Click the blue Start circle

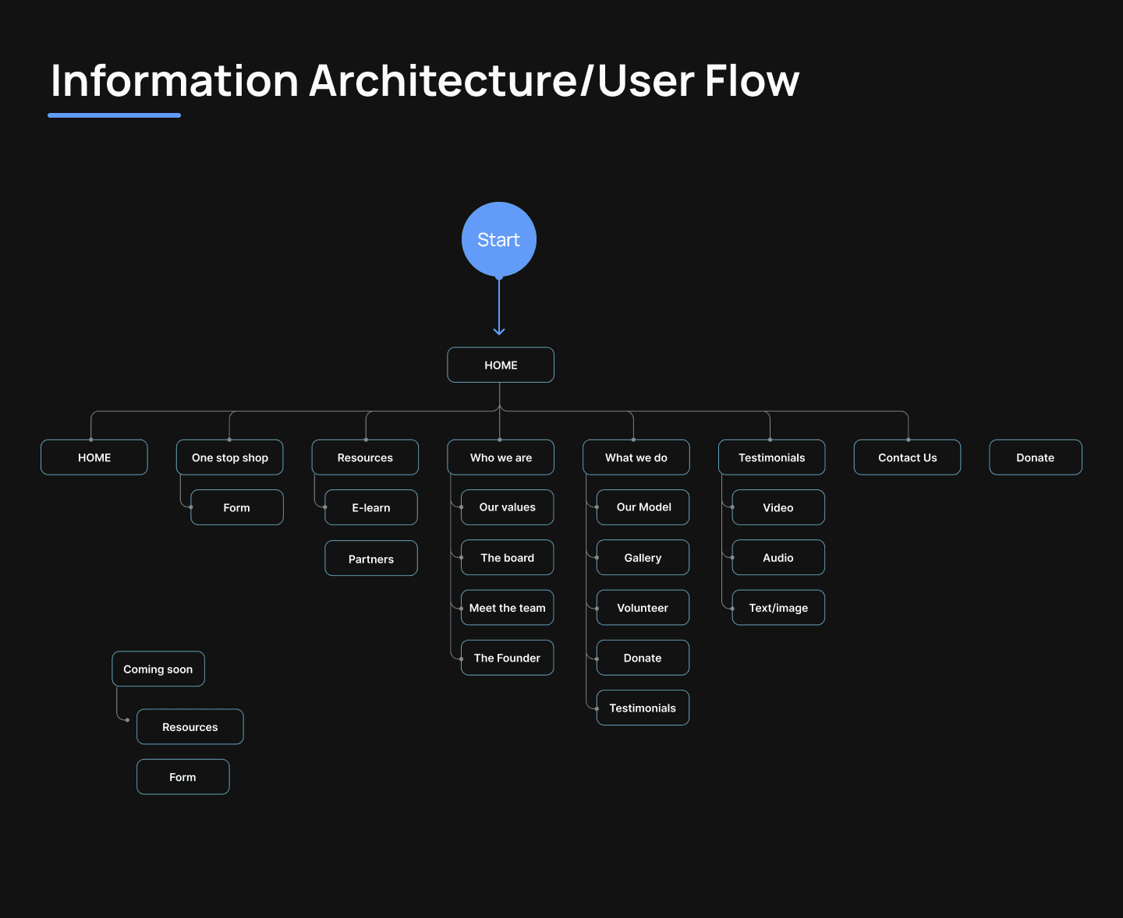coord(498,239)
